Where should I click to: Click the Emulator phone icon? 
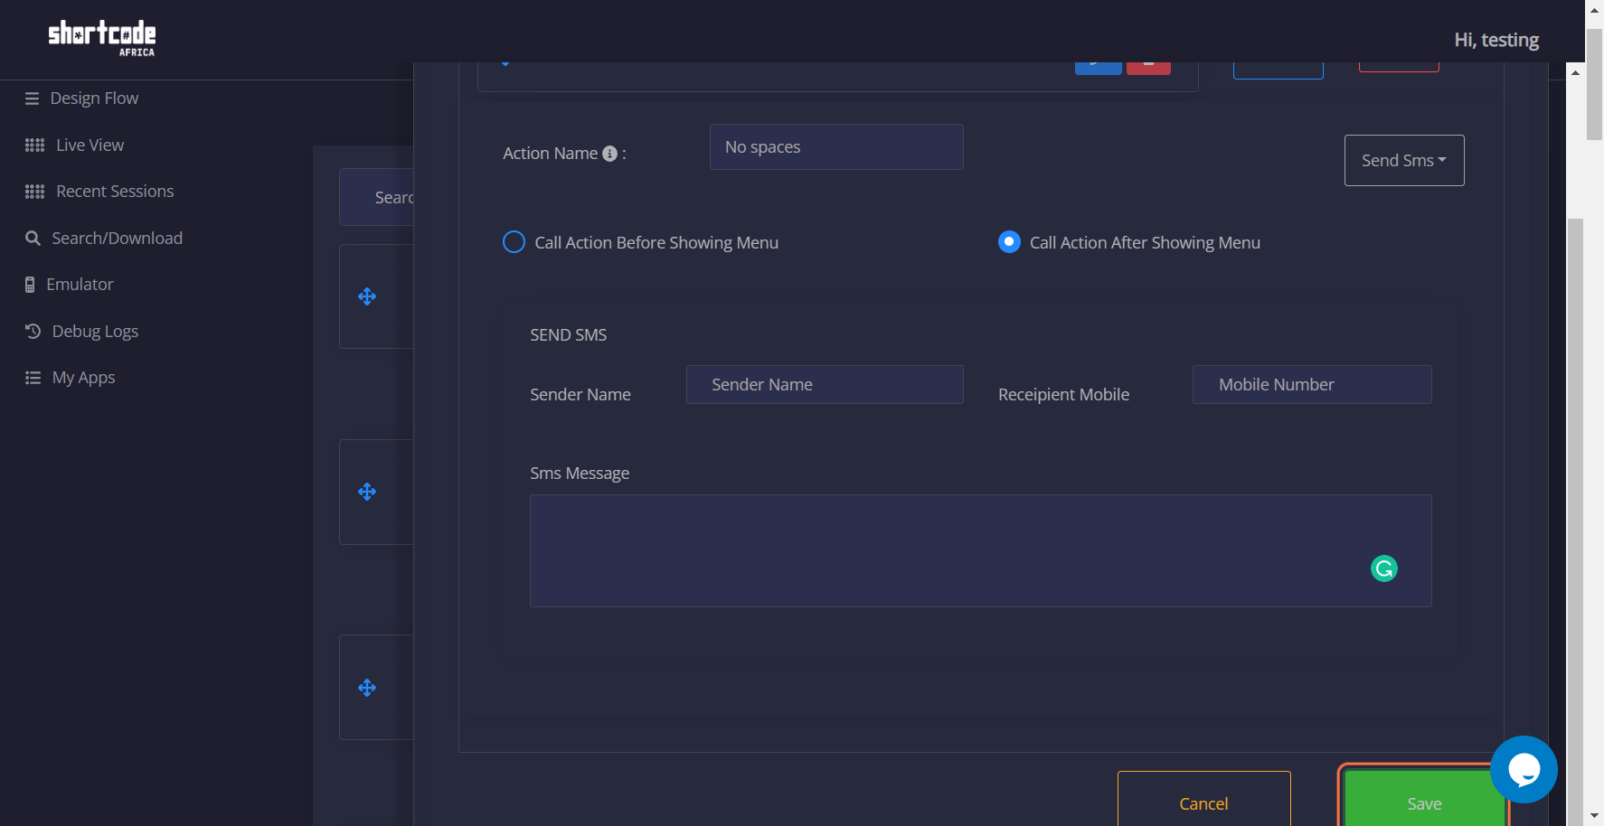(x=30, y=285)
